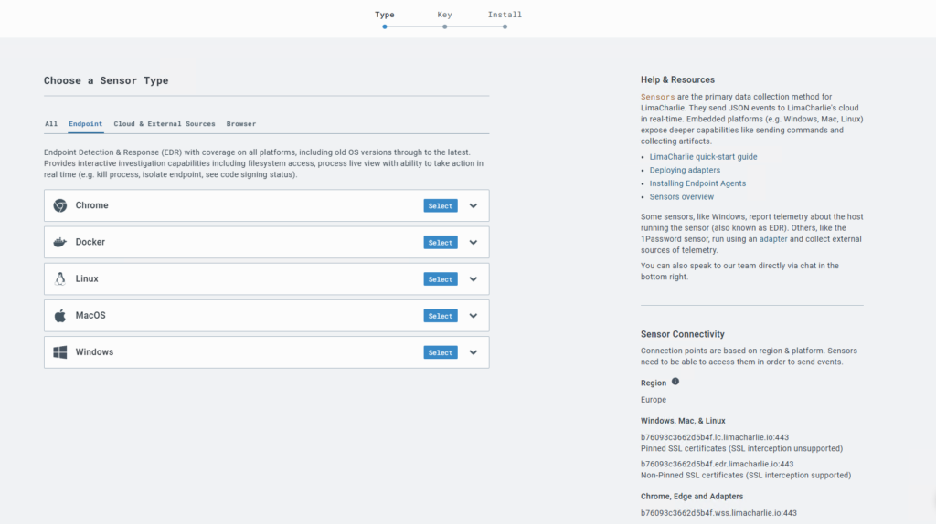Expand the MacOS sensor details
Screen dimensions: 936x524
click(473, 316)
